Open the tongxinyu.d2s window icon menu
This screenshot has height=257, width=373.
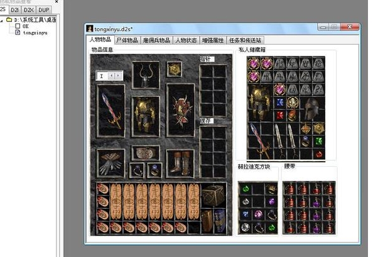click(x=90, y=29)
